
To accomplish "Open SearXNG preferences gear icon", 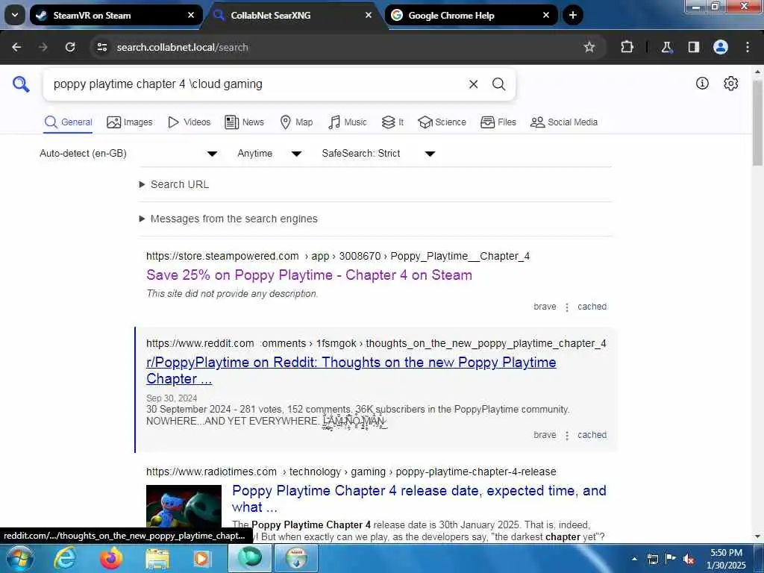I will (x=730, y=84).
